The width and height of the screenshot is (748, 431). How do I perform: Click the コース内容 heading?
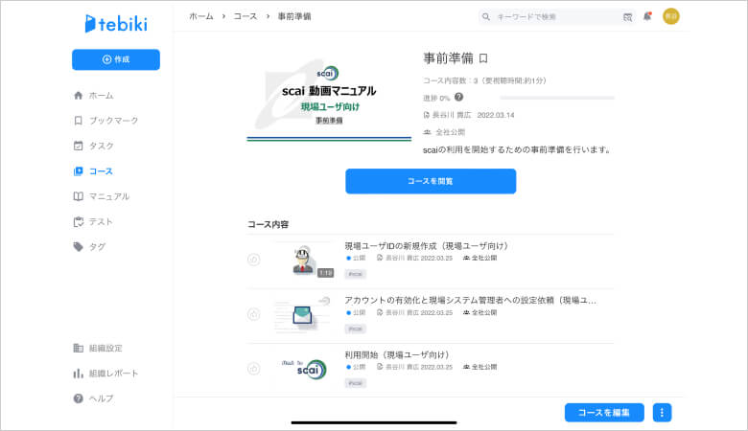(269, 224)
